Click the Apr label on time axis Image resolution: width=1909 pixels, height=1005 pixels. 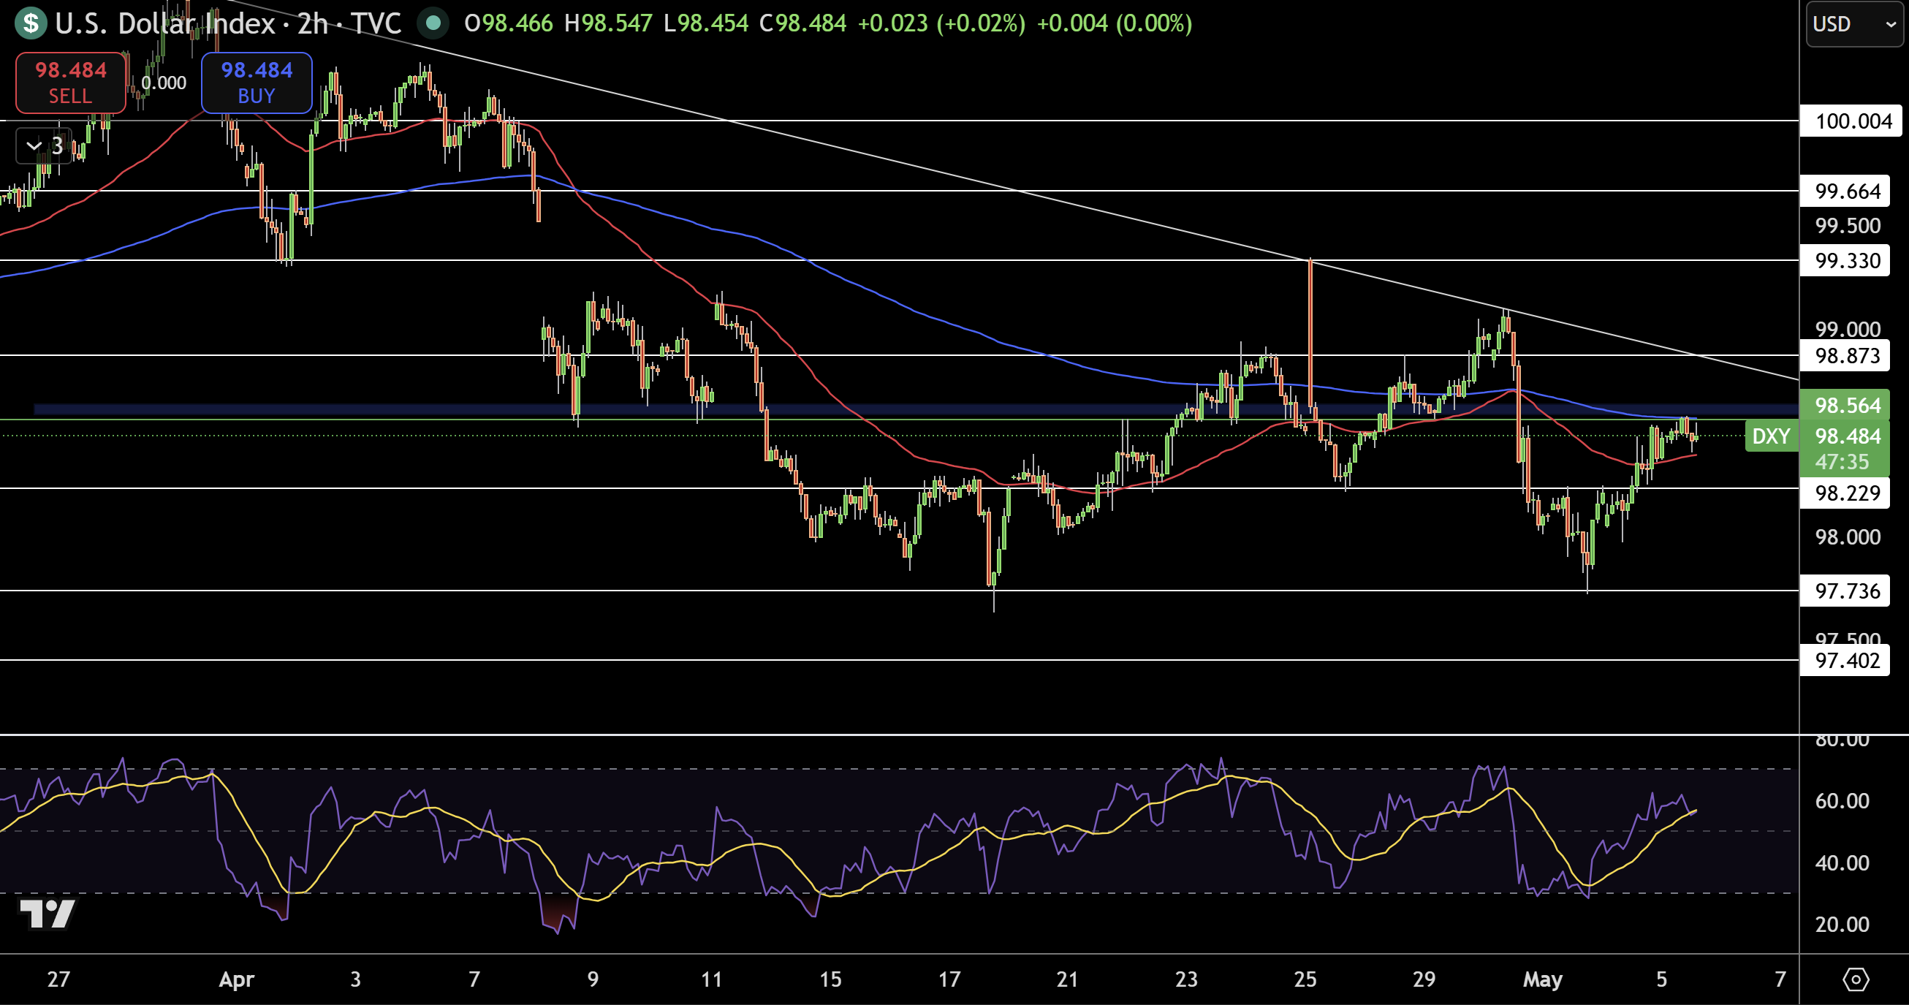tap(236, 979)
